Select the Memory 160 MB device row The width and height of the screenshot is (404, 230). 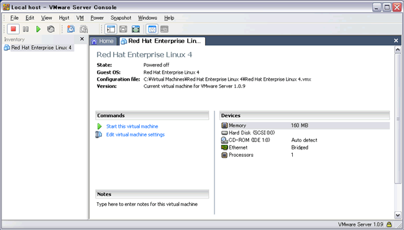[x=305, y=125]
